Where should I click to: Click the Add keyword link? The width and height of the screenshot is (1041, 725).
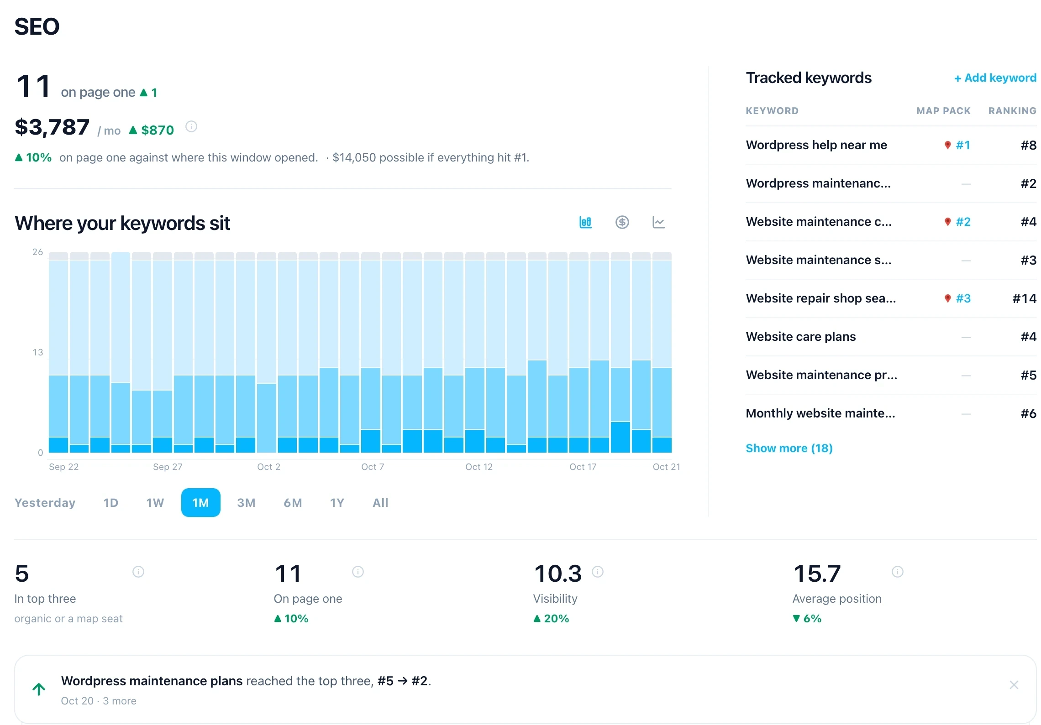tap(995, 78)
